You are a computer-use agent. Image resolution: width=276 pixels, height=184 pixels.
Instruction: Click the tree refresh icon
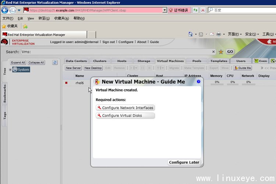pyautogui.click(x=55, y=62)
